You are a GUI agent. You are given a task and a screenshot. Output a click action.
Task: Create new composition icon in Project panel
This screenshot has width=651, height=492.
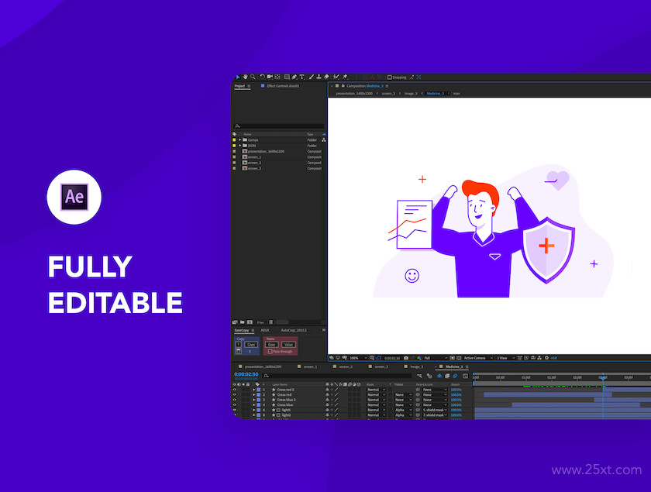(x=250, y=322)
